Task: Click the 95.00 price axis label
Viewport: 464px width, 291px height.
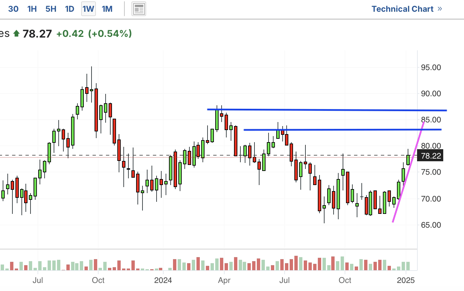Action: tap(431, 67)
